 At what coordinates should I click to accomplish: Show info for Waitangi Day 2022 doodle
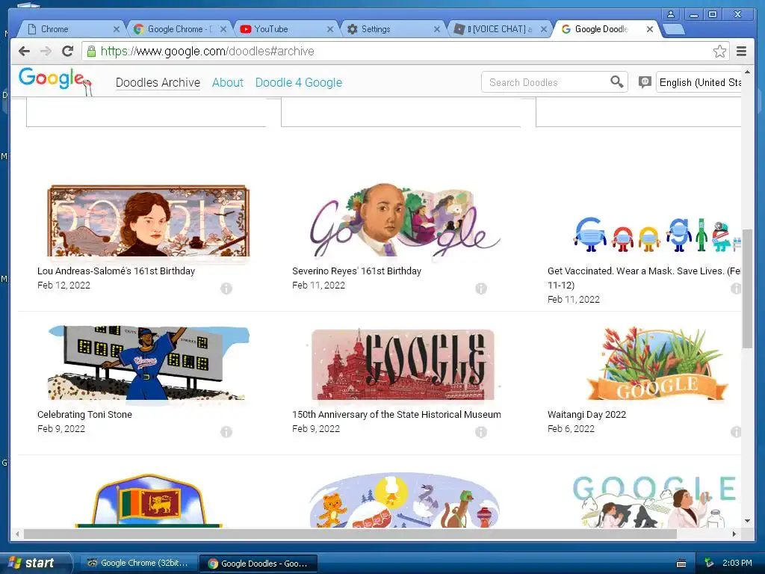click(x=736, y=432)
